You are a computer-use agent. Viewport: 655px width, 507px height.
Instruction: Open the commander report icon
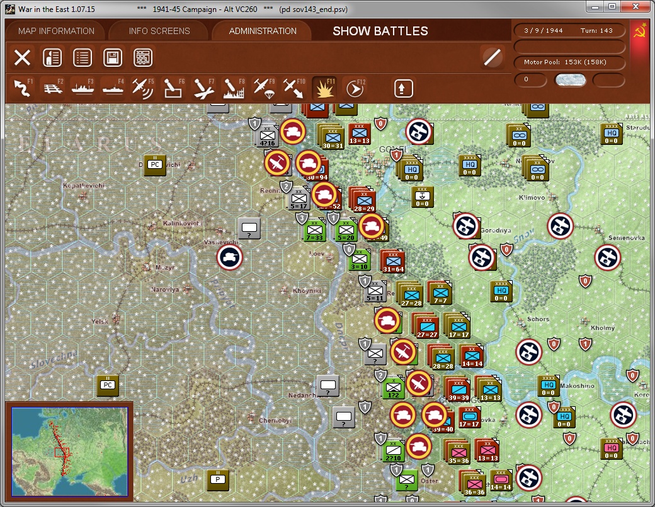pyautogui.click(x=52, y=58)
